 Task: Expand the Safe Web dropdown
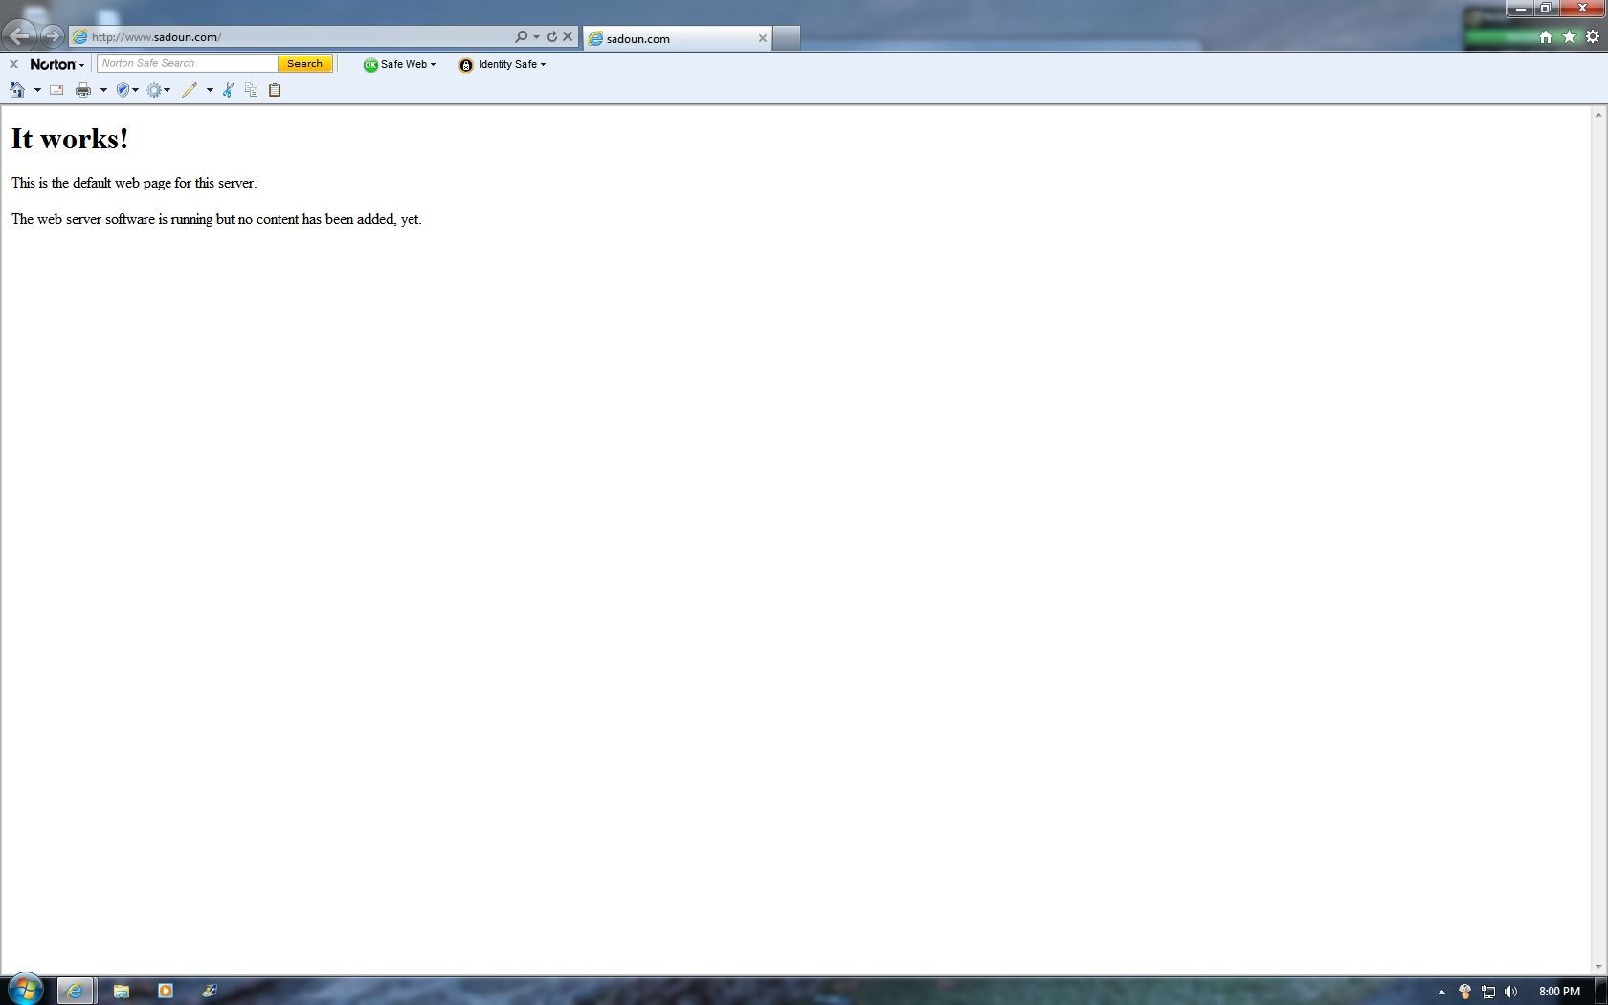(x=399, y=64)
